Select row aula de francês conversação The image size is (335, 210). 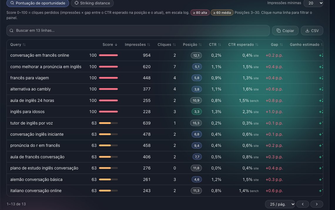click(x=165, y=157)
